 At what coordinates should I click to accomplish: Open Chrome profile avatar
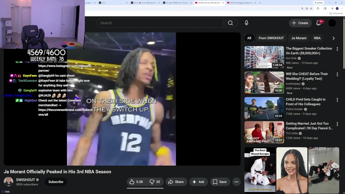pyautogui.click(x=337, y=9)
